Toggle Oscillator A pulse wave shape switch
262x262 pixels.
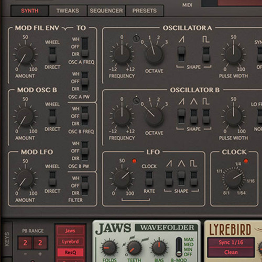point(206,54)
